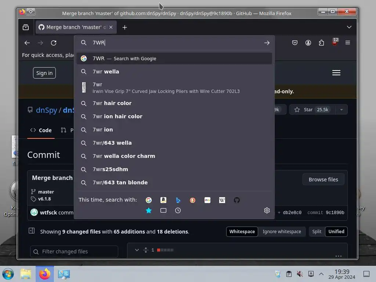Pick the '7wrs25sdhm' suggestion
Screen dimensions: 376x282
pyautogui.click(x=174, y=169)
